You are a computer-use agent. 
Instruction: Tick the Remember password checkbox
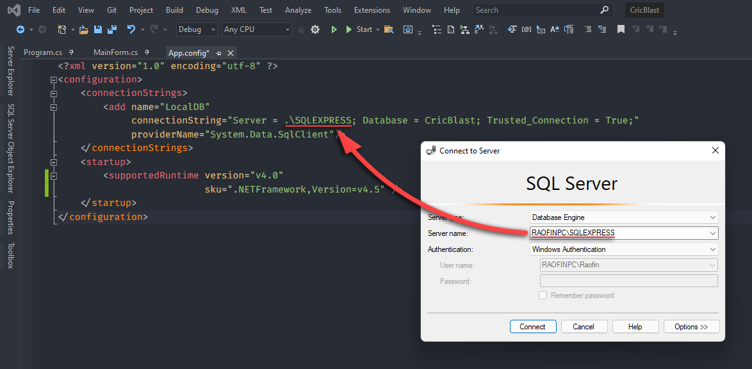[543, 295]
